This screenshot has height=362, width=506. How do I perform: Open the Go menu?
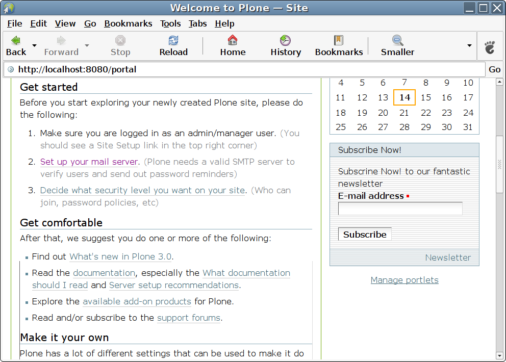90,23
